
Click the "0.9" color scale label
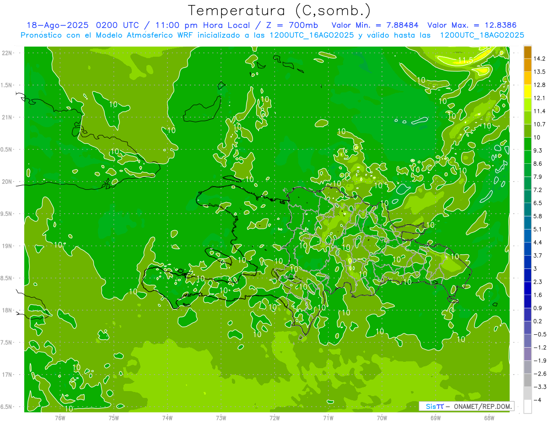pyautogui.click(x=538, y=308)
